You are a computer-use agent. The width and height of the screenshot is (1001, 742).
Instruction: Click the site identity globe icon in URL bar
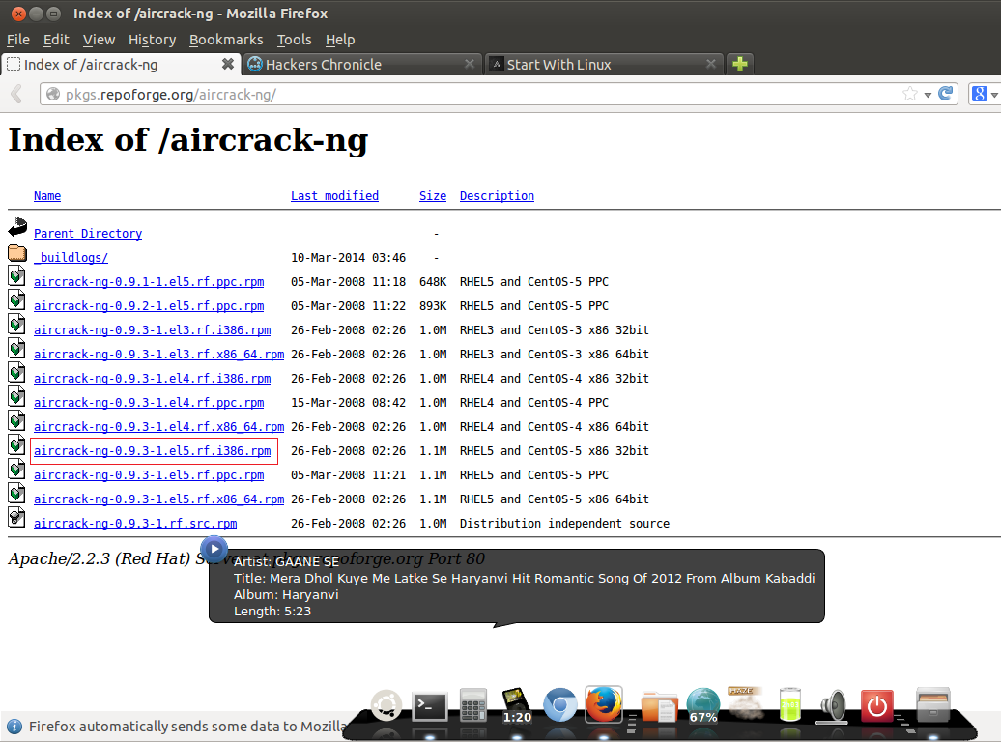(54, 95)
